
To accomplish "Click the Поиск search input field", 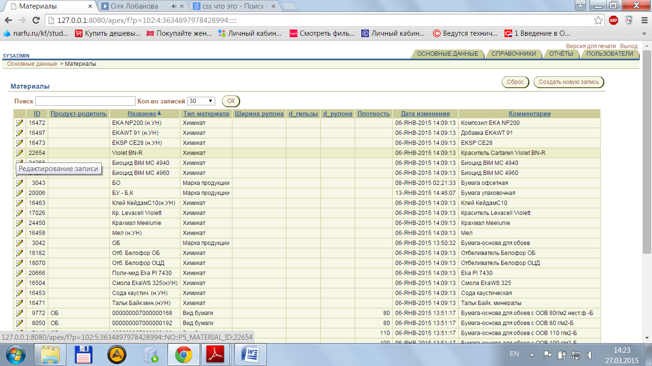I will point(85,101).
